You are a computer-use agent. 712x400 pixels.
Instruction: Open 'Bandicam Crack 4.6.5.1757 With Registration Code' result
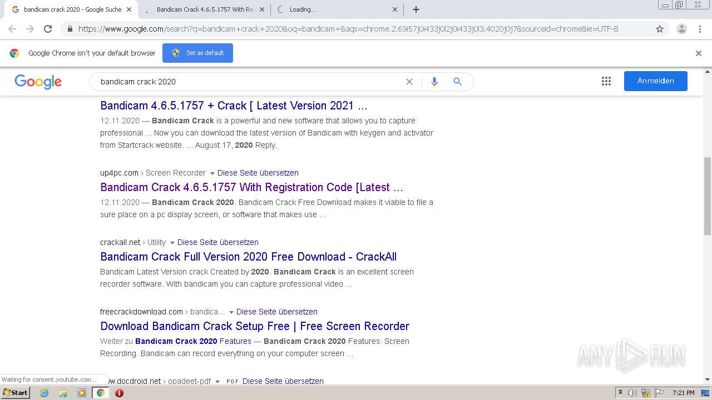251,187
